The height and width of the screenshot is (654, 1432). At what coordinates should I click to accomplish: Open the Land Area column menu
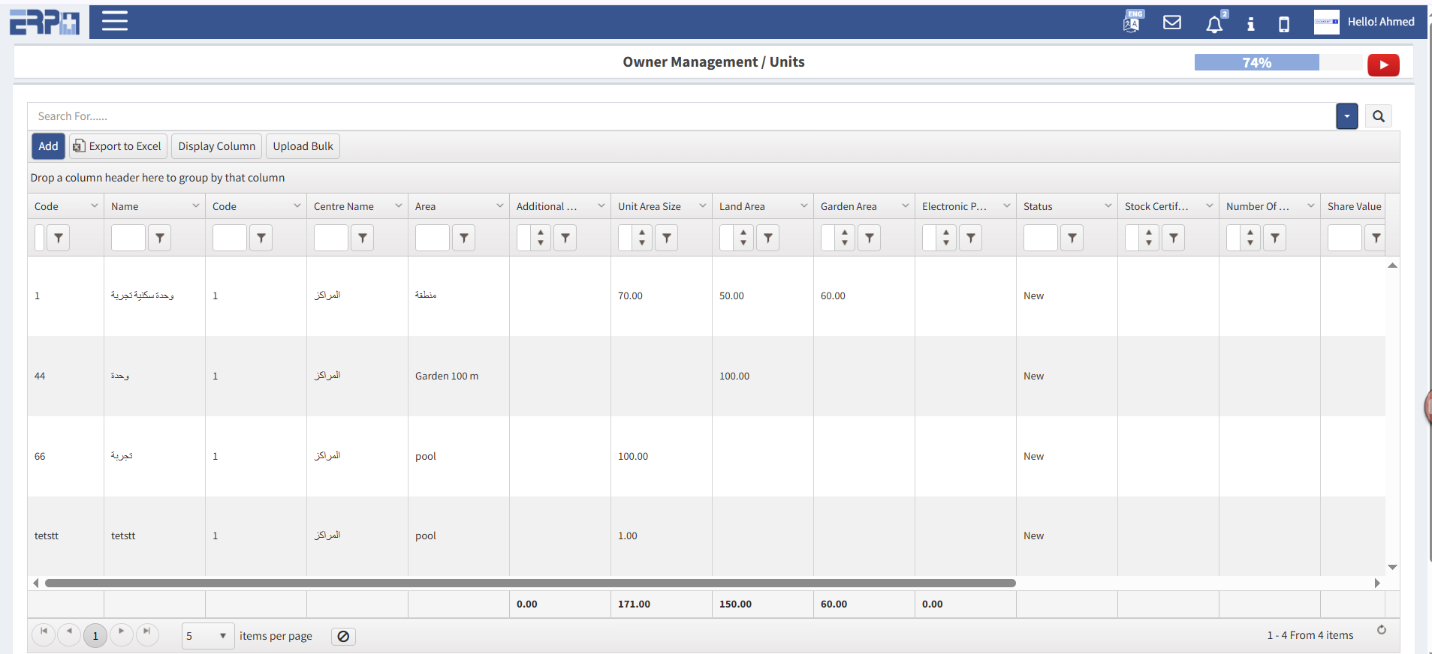pyautogui.click(x=803, y=206)
